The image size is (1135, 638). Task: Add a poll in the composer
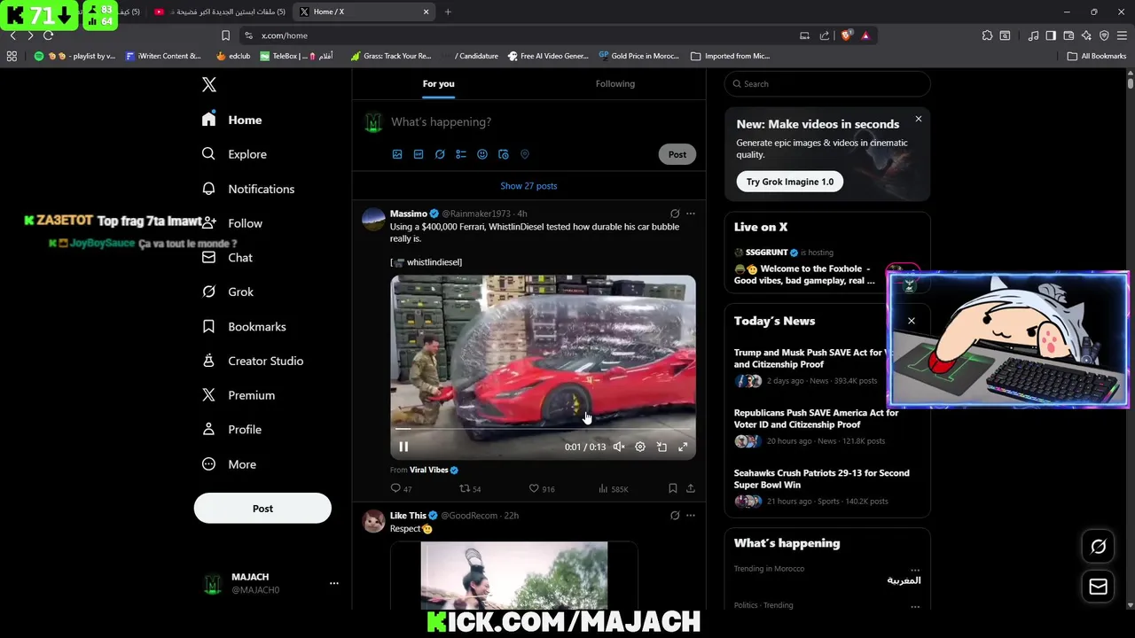pyautogui.click(x=461, y=154)
